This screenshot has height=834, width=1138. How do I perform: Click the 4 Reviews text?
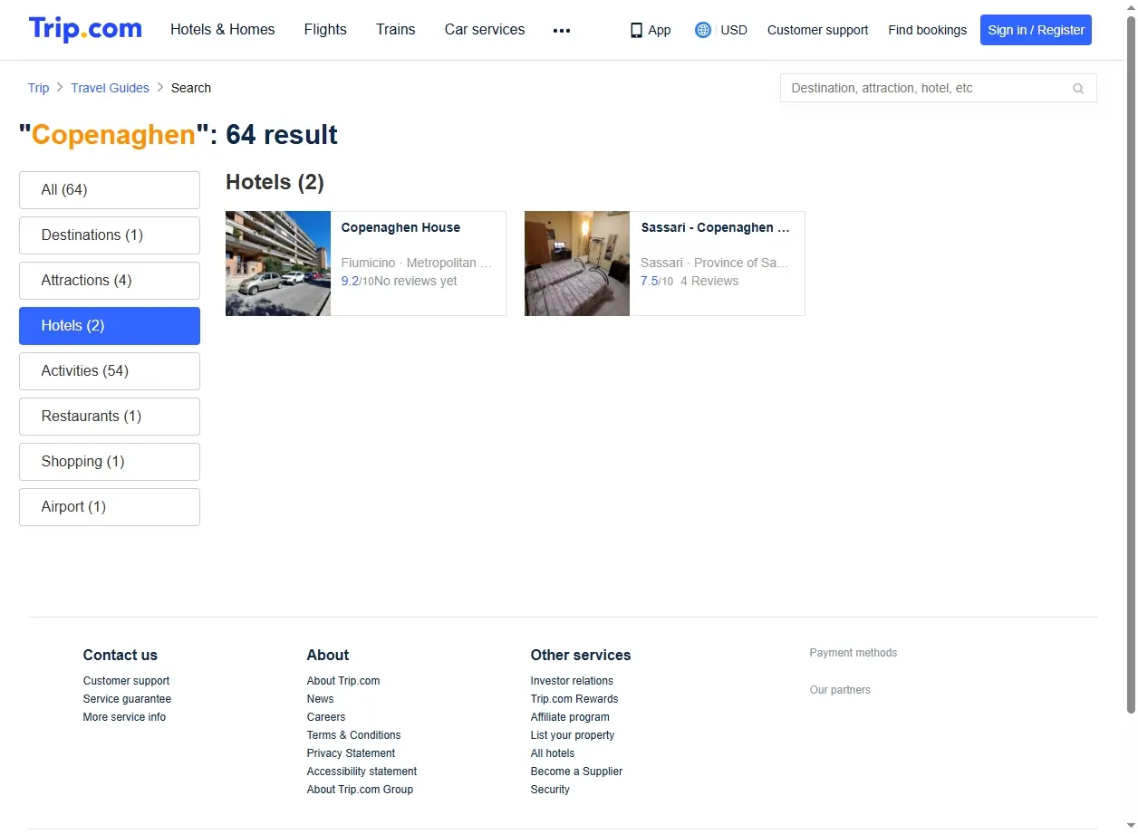[709, 281]
